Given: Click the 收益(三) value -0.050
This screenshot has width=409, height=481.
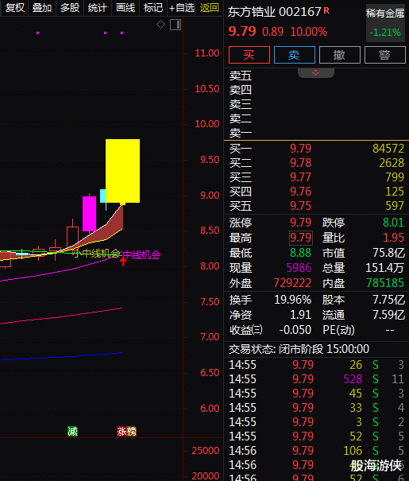Looking at the screenshot, I should tap(295, 330).
